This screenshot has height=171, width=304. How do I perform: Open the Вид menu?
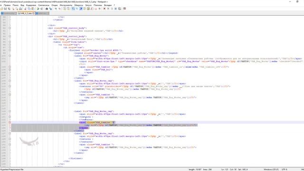point(22,5)
